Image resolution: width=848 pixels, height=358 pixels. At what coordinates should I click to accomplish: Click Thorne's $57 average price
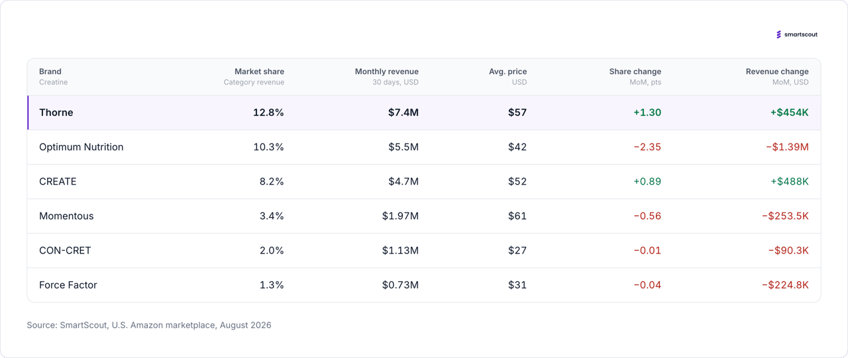517,112
